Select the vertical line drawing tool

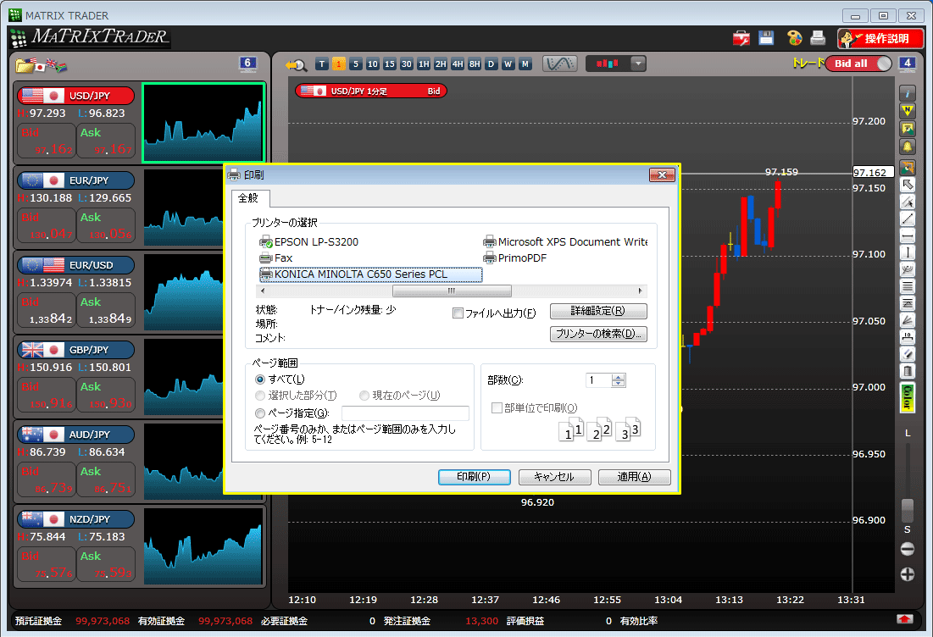908,252
